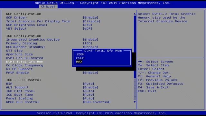Select the ALS Support setting
206x116 pixels.
tap(17, 87)
